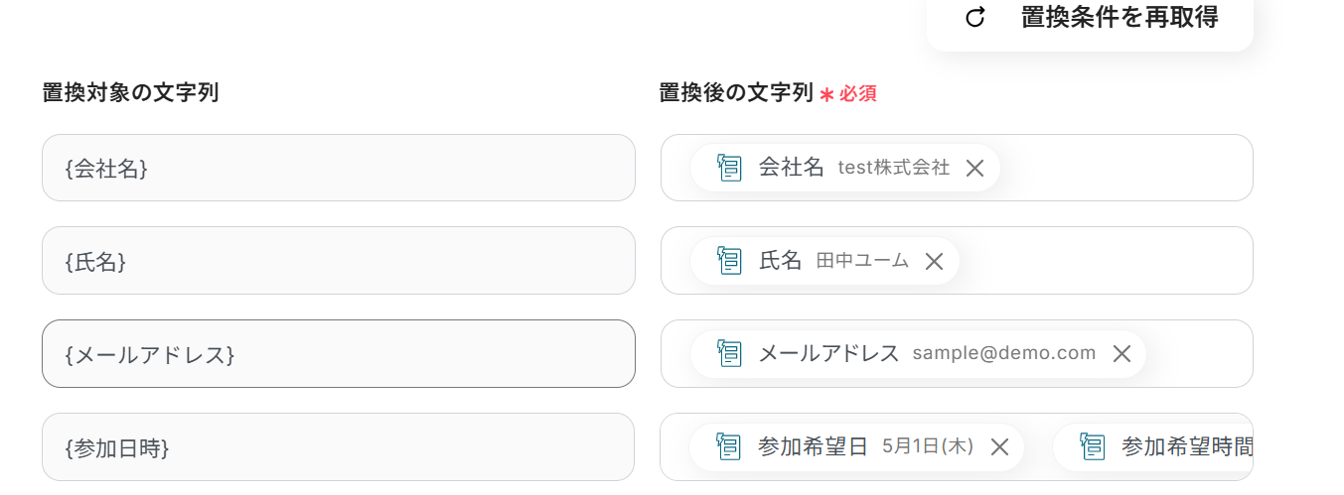The width and height of the screenshot is (1344, 495).
Task: Click the form icon on 参加希望時間 tag
Action: [1093, 447]
